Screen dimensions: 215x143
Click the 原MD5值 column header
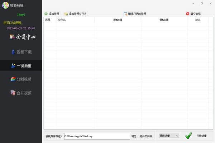point(118,20)
